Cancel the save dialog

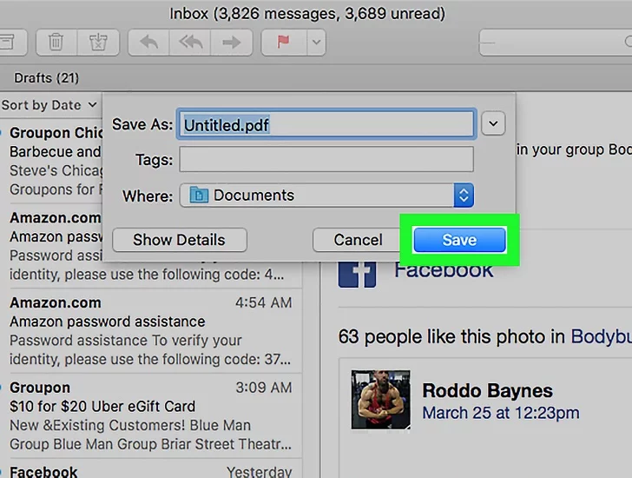coord(358,240)
